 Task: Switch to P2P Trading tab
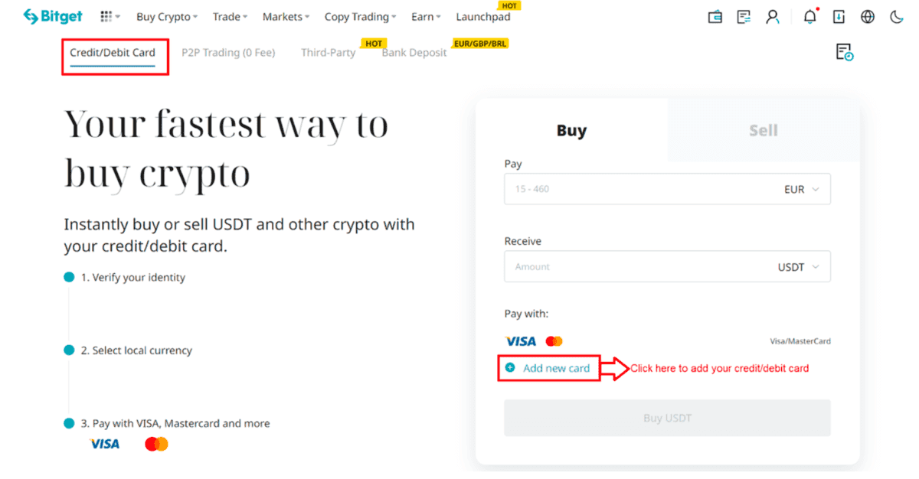228,53
